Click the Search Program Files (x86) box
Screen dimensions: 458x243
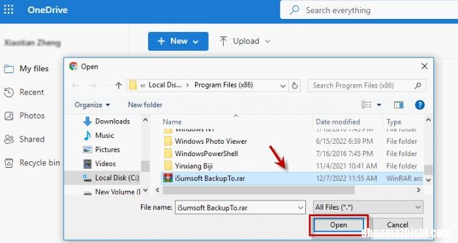click(367, 86)
